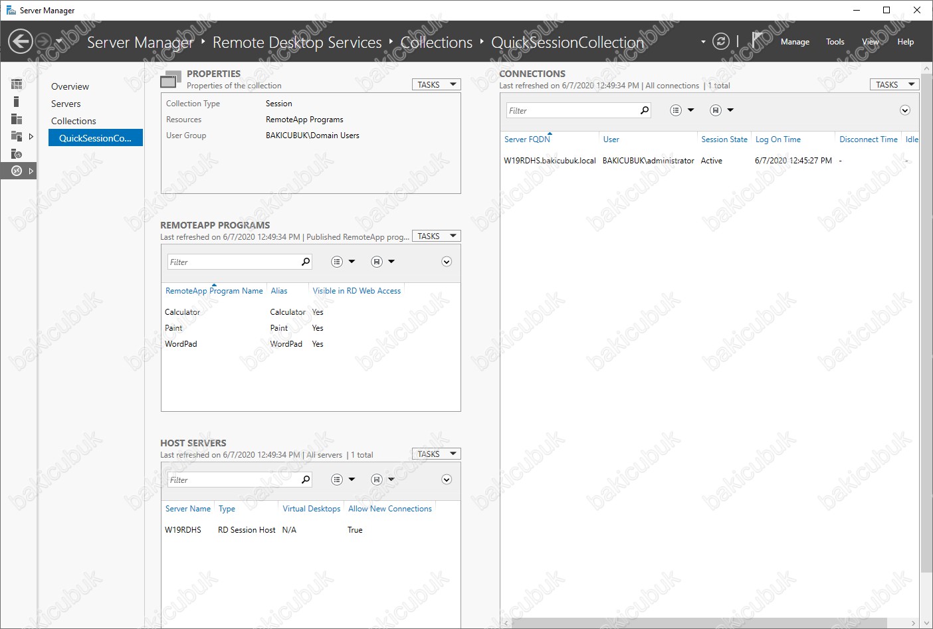Sort Connections by Session State column
The width and height of the screenshot is (933, 629).
pos(724,139)
